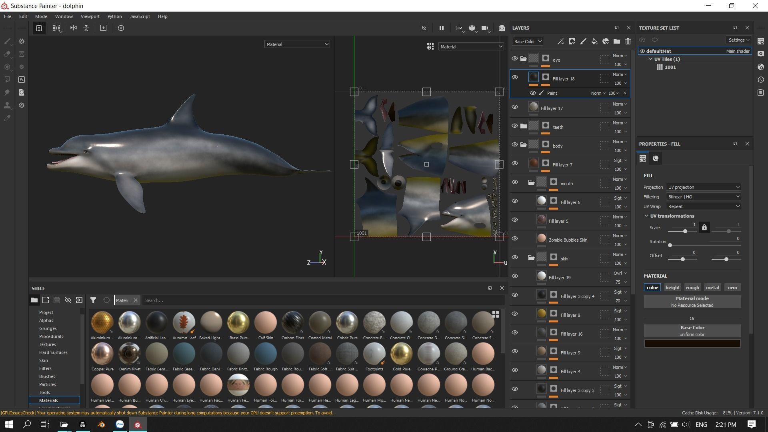Toggle shelf grid size icon

coord(495,314)
